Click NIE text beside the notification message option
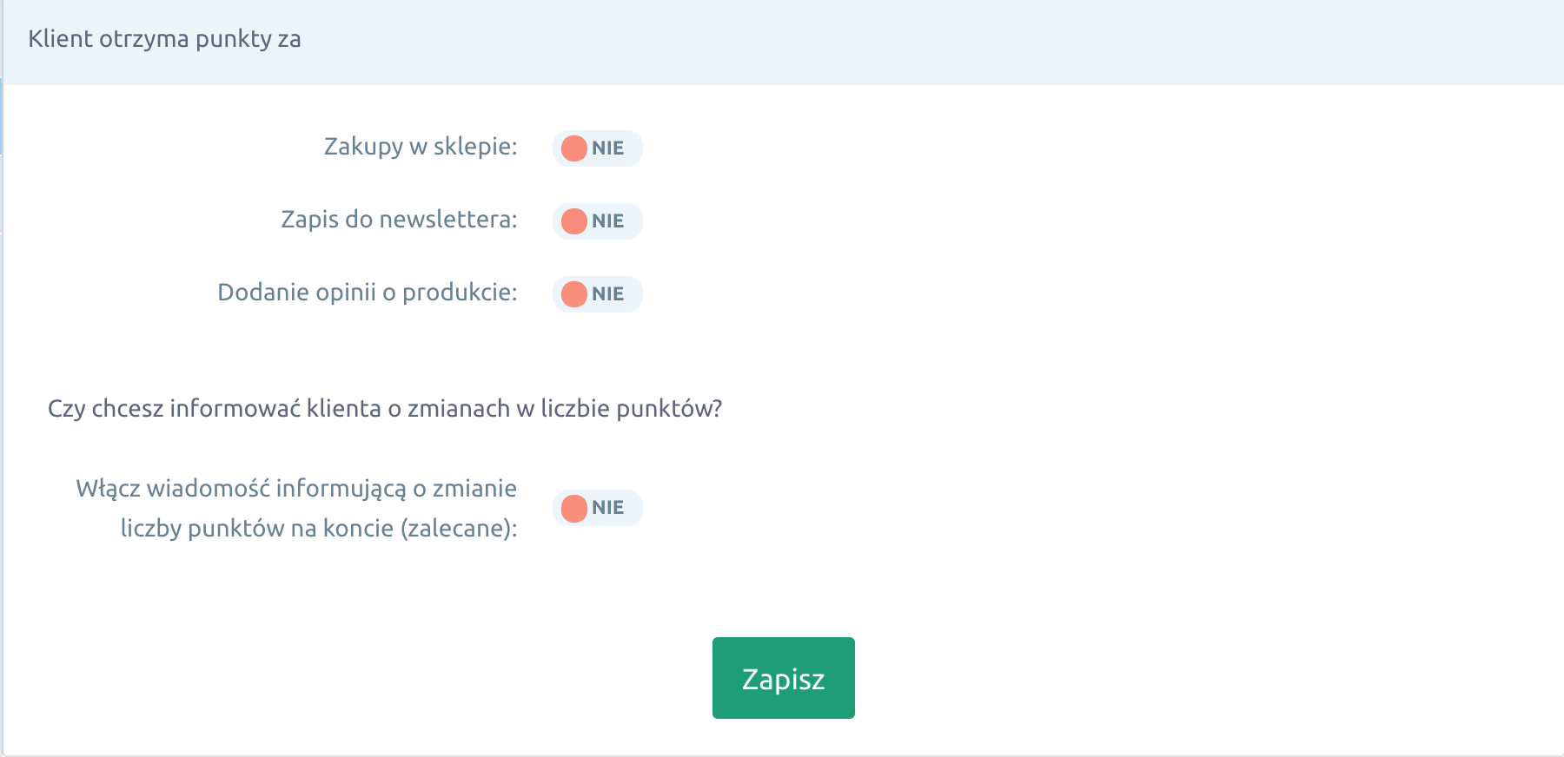Viewport: 1564px width, 757px height. (608, 508)
